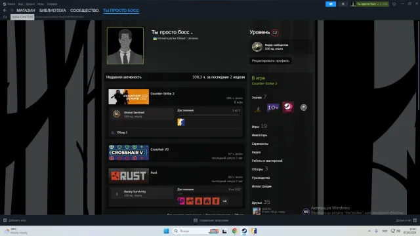420x236 pixels.
Task: Go forward with the right arrow
Action: [12, 10]
